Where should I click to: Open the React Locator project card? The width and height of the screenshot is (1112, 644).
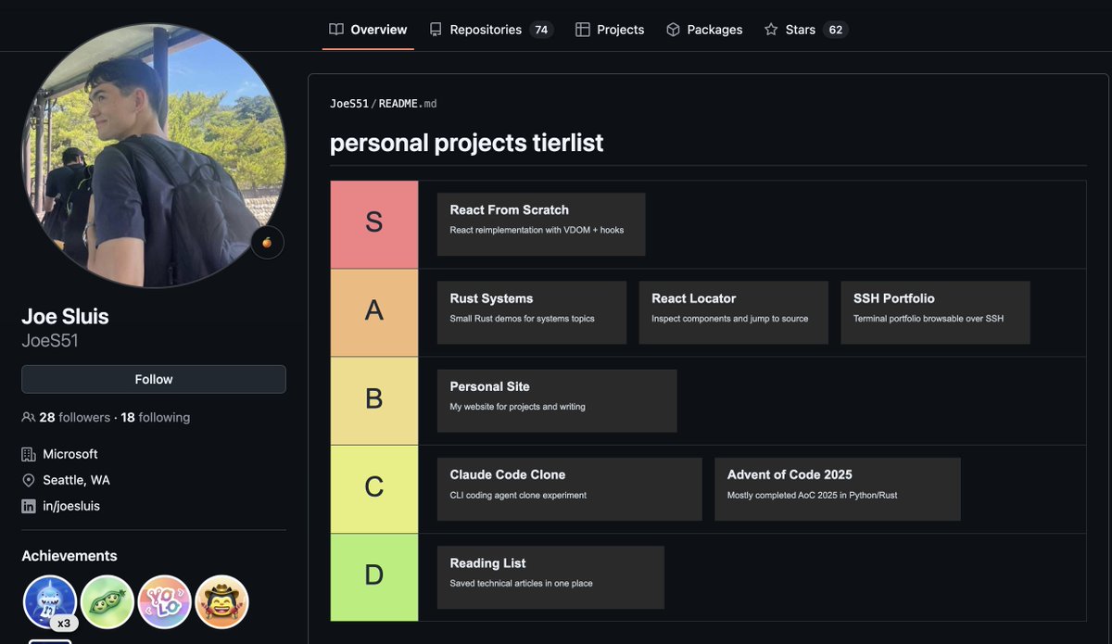pos(734,312)
